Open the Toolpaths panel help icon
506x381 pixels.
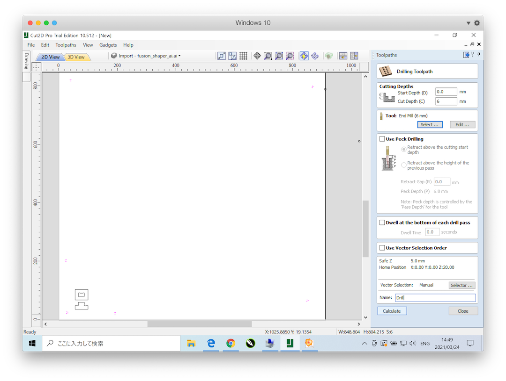(x=472, y=55)
